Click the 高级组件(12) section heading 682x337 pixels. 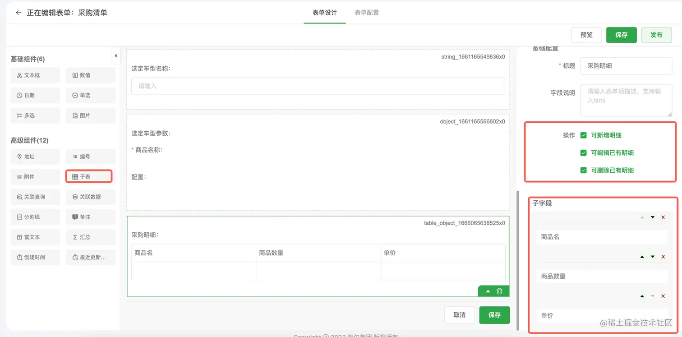tap(29, 141)
